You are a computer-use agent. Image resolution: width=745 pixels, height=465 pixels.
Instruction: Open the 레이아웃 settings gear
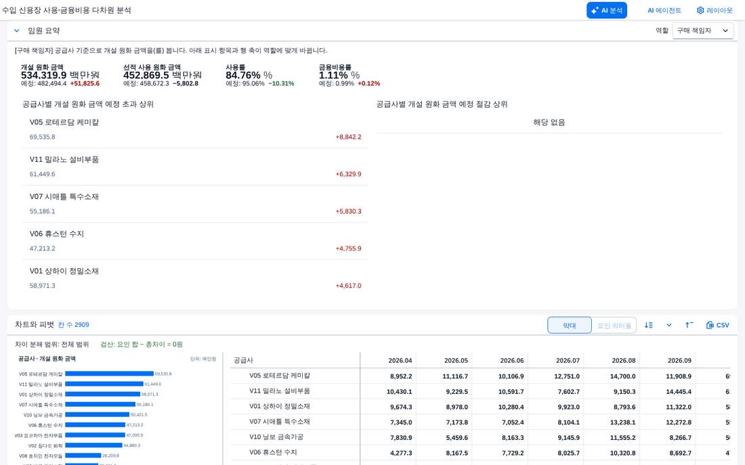715,10
